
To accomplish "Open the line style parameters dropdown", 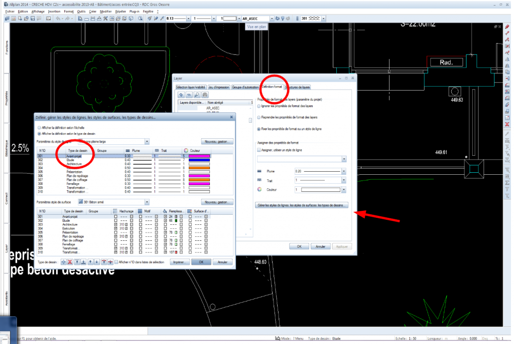I will 147,142.
